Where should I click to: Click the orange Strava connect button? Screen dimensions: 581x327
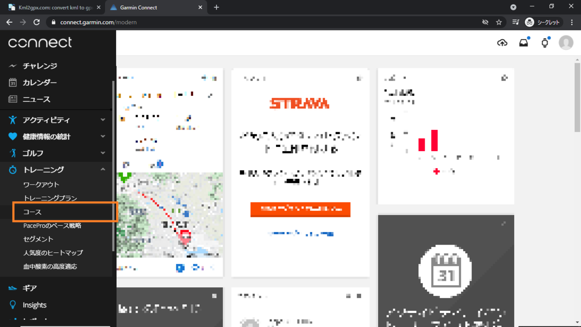(x=300, y=209)
